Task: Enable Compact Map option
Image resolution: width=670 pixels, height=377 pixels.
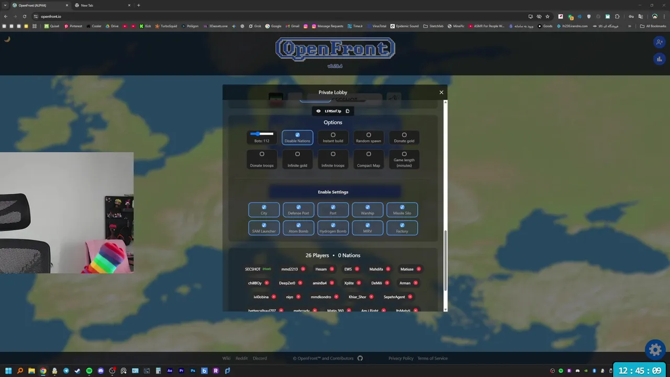Action: (368, 159)
